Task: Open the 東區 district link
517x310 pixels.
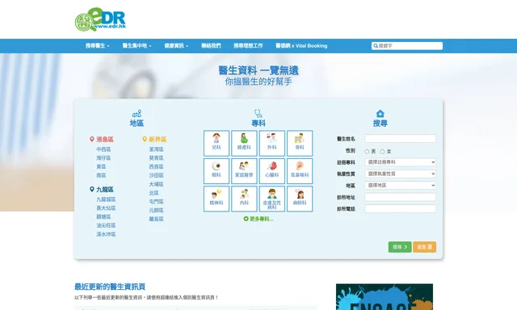Action: pos(101,166)
